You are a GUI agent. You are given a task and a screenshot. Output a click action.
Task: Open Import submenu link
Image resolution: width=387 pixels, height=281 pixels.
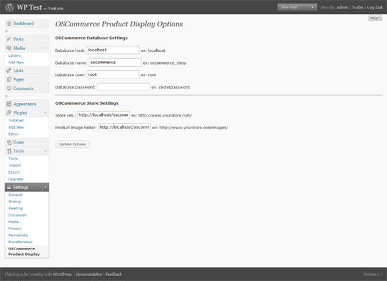(x=14, y=165)
